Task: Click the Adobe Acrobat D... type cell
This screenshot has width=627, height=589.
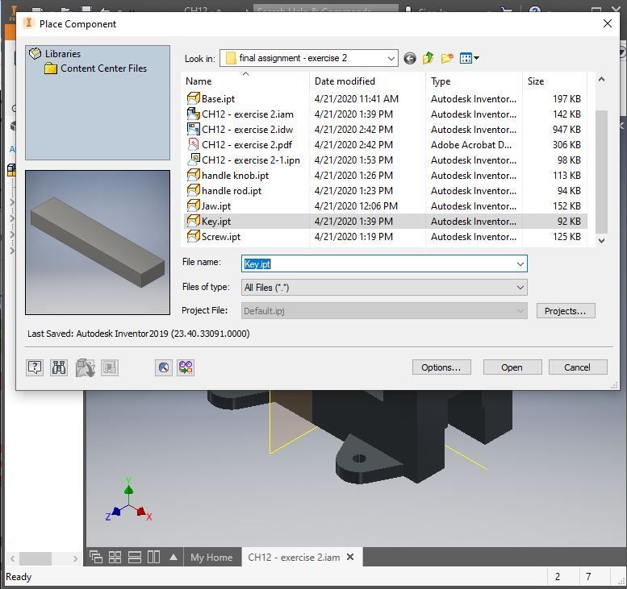Action: [x=471, y=144]
